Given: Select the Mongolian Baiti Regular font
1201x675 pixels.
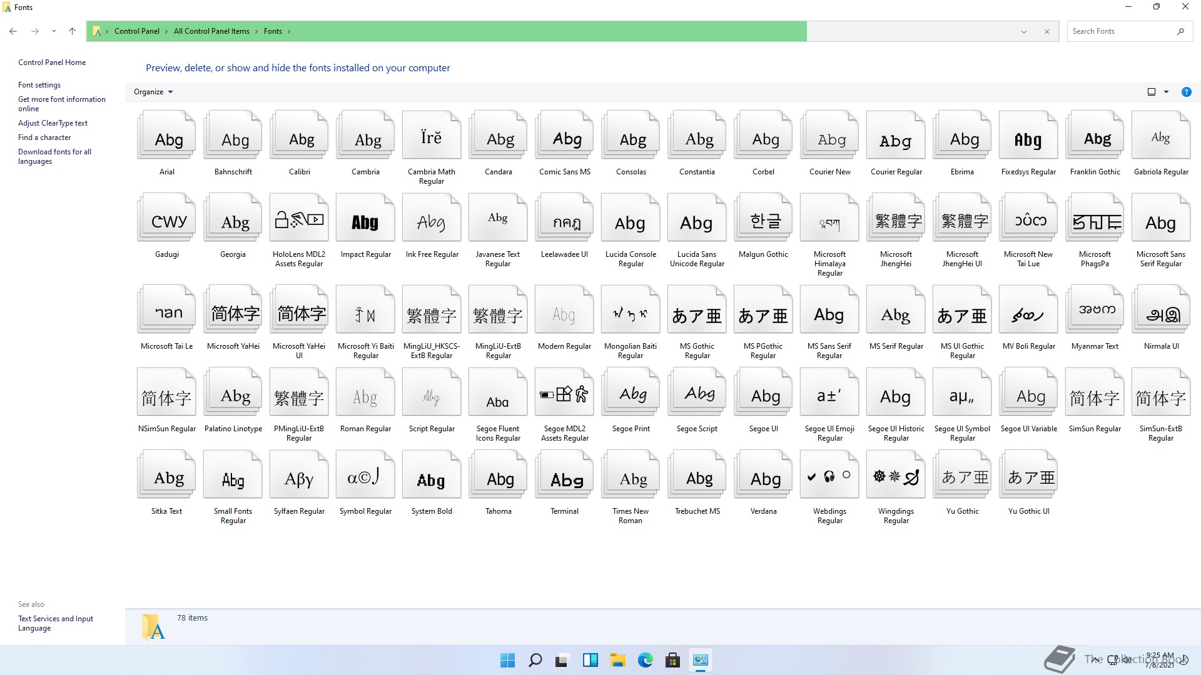Looking at the screenshot, I should [x=631, y=310].
